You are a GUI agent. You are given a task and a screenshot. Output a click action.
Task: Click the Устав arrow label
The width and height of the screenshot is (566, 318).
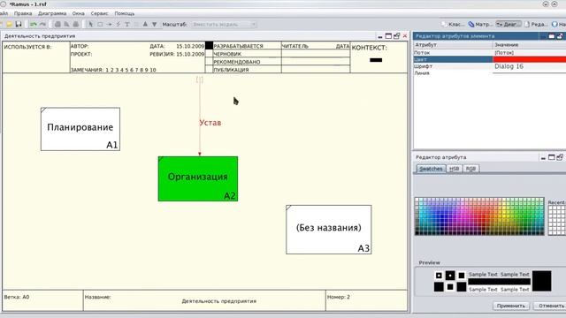(x=210, y=123)
